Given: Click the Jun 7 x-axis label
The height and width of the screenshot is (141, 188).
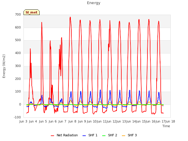Looking at the screenshot, I should coord(62,121).
